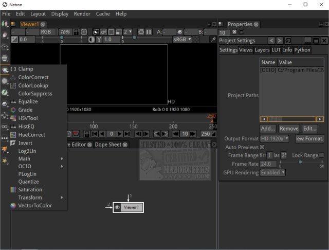Enable the Lock Range checkbox
Viewport: 329px width, 250px height.
point(322,155)
